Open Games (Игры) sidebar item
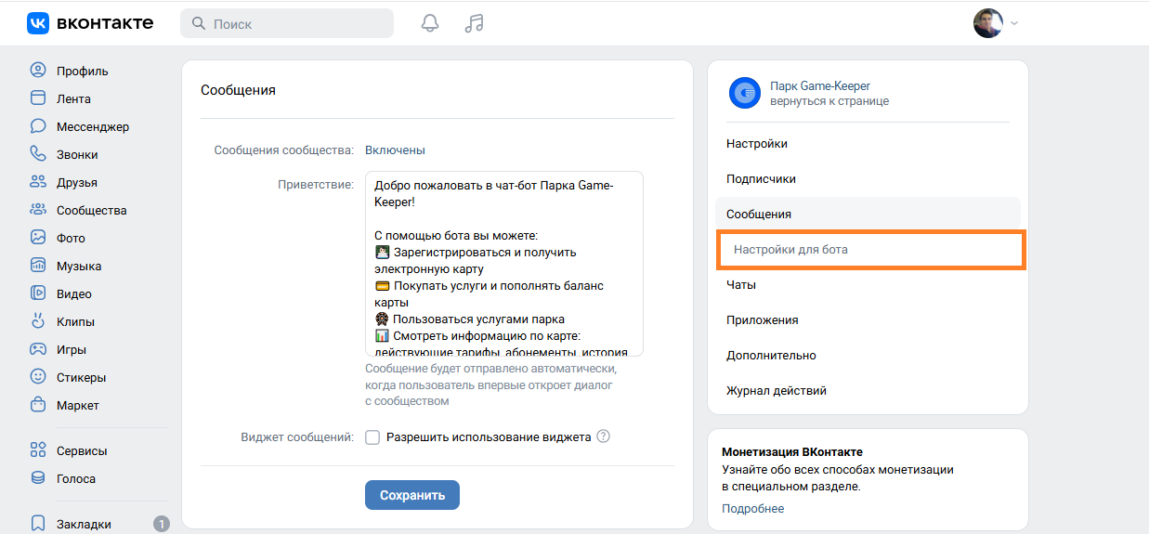 pyautogui.click(x=71, y=349)
